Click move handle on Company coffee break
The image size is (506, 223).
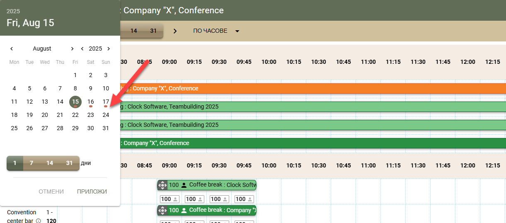[162, 210]
